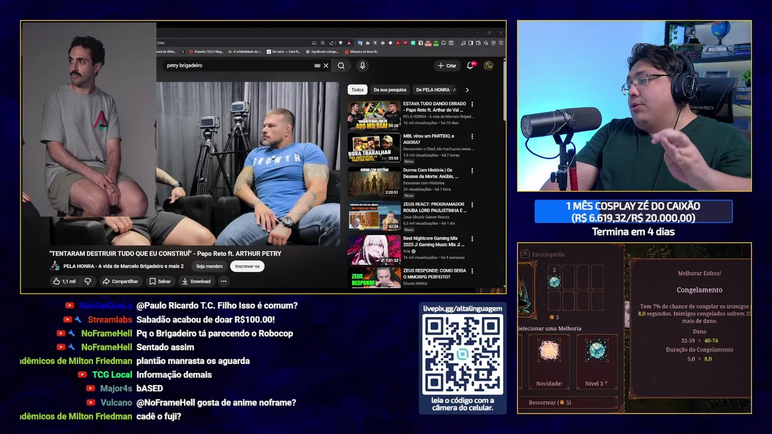772x434 pixels.
Task: Open the ZEUS REACT PROGRAMADOR thumbnail
Action: coord(374,216)
